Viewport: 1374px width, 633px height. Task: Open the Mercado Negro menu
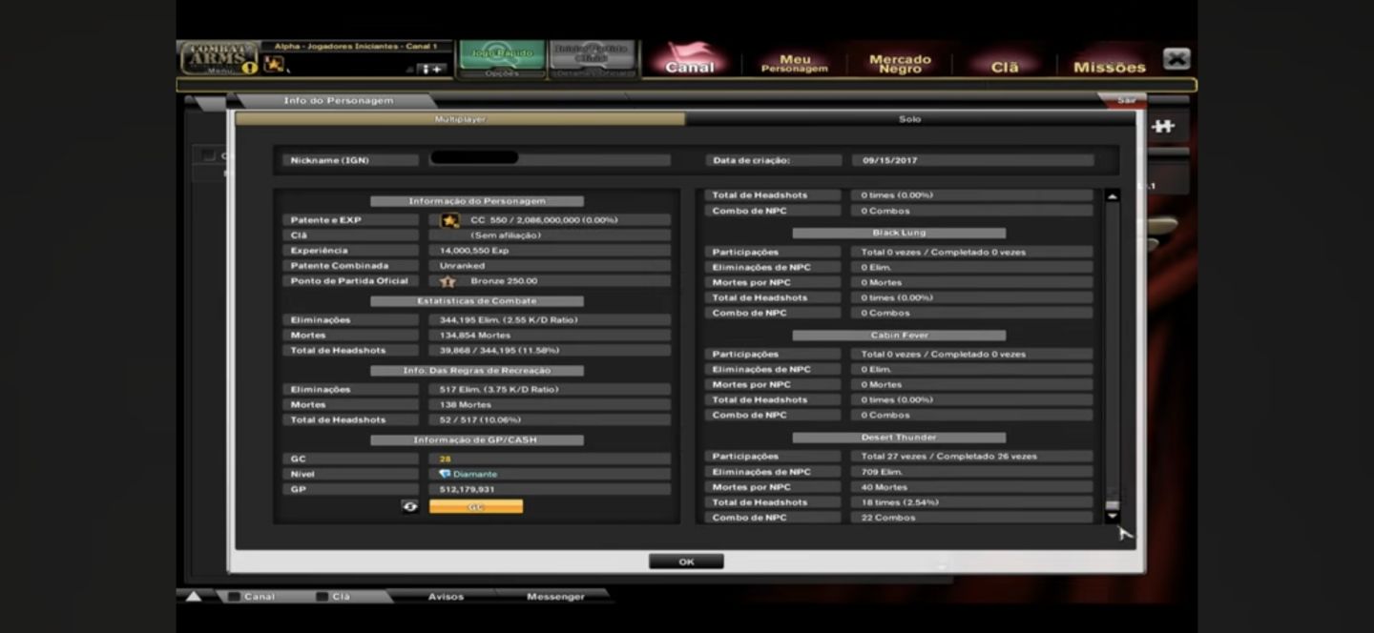900,63
